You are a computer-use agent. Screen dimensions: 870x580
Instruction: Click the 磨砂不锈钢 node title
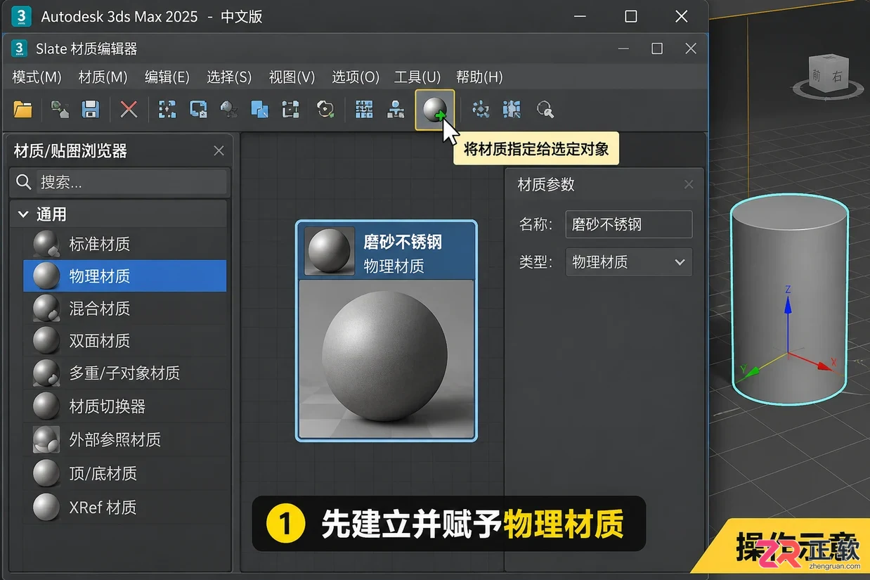click(403, 243)
